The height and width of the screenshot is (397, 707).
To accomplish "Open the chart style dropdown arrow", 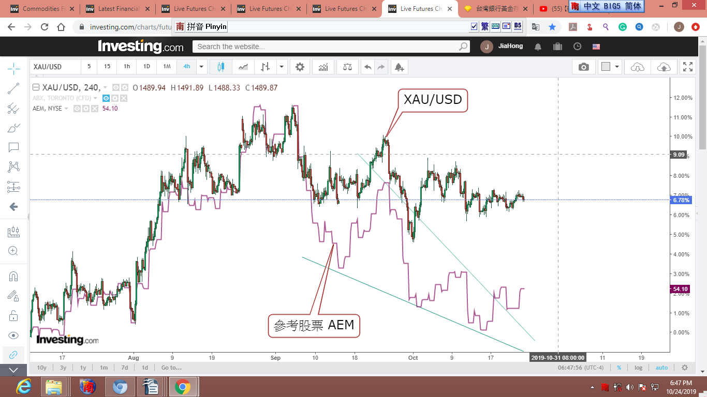I will [x=282, y=67].
